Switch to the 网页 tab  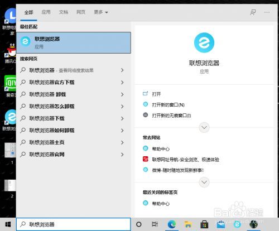click(81, 12)
